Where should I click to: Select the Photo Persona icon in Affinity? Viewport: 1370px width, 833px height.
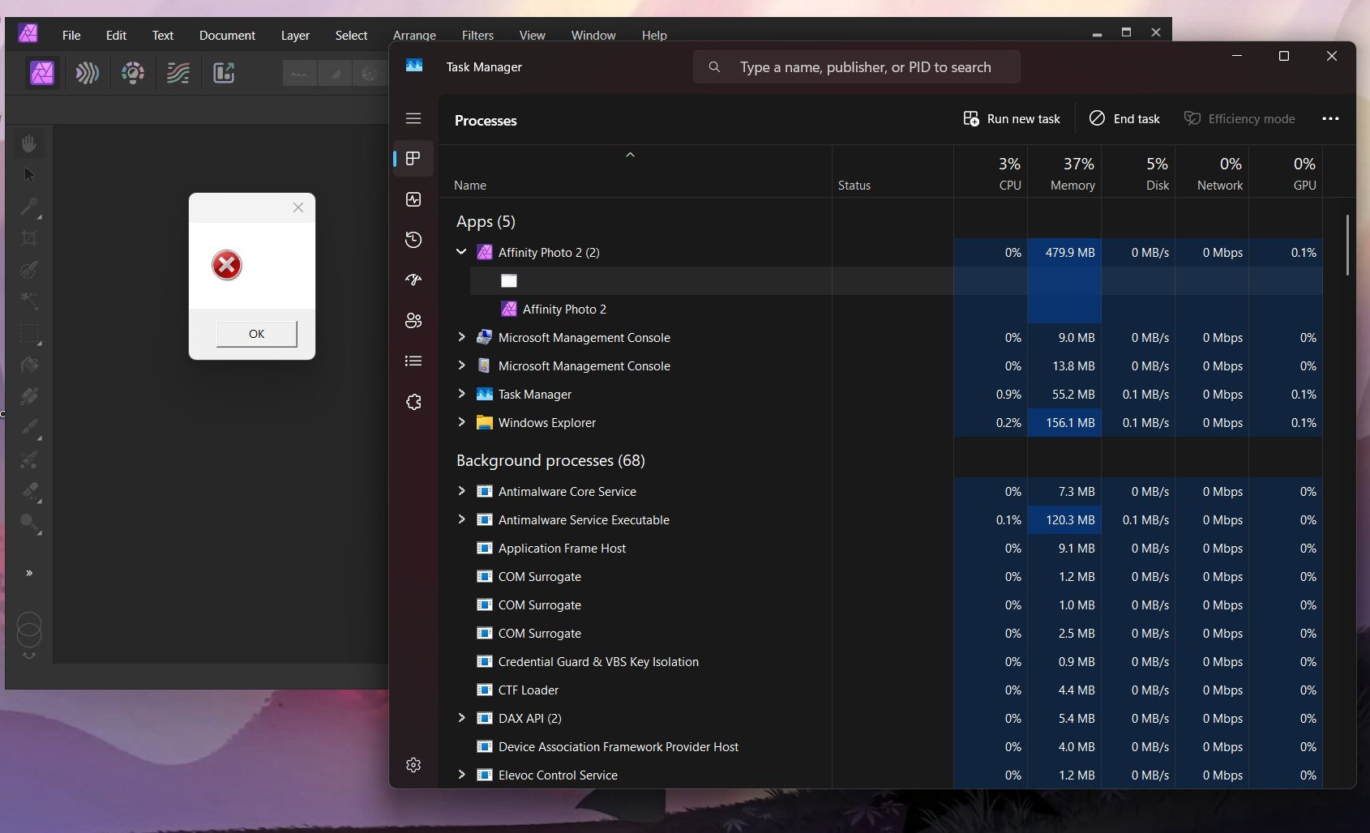tap(42, 73)
